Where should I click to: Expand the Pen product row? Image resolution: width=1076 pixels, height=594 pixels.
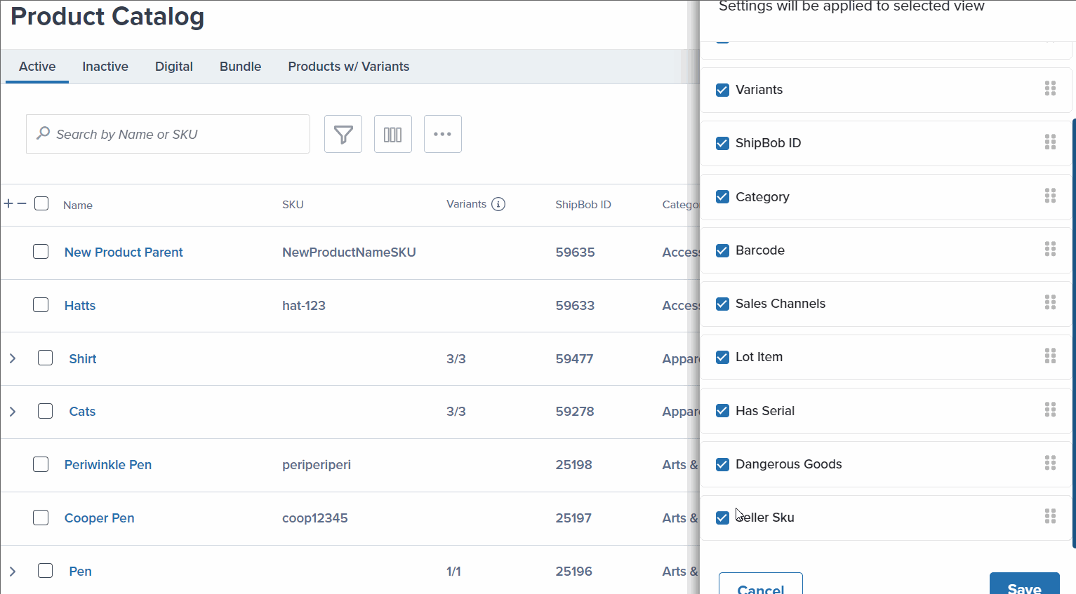coord(13,570)
